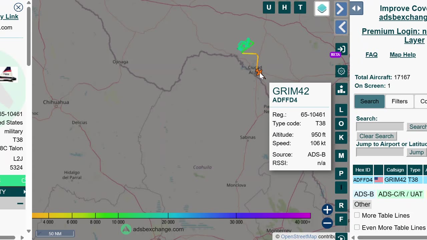Toggle the O map button
The image size is (427, 240).
[341, 124]
